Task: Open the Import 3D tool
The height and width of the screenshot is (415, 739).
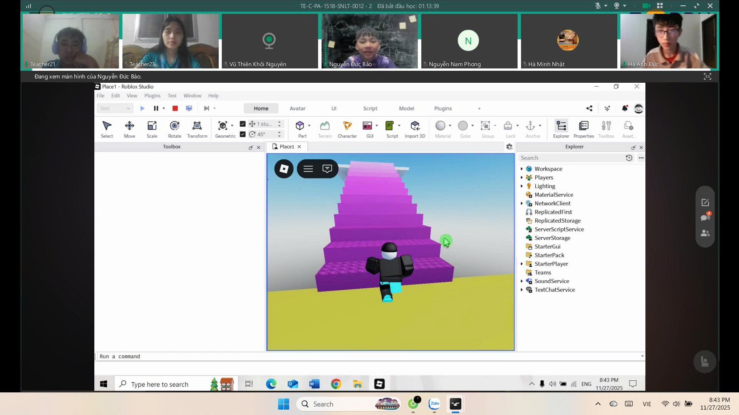Action: 415,129
